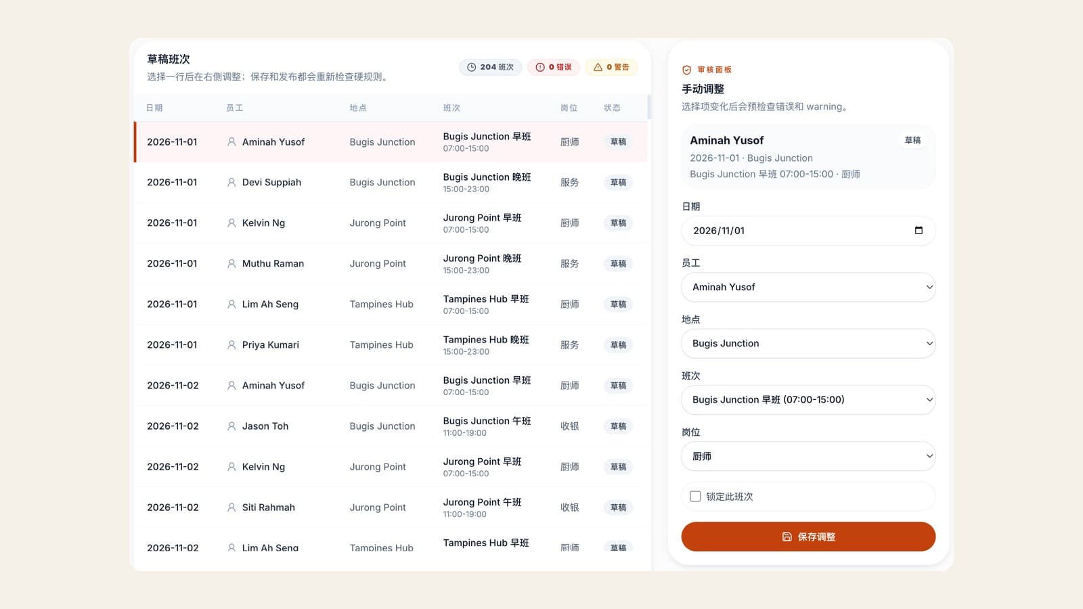
Task: Click the Jurong Point 午班 shift for Siti Rahmah
Action: point(482,507)
